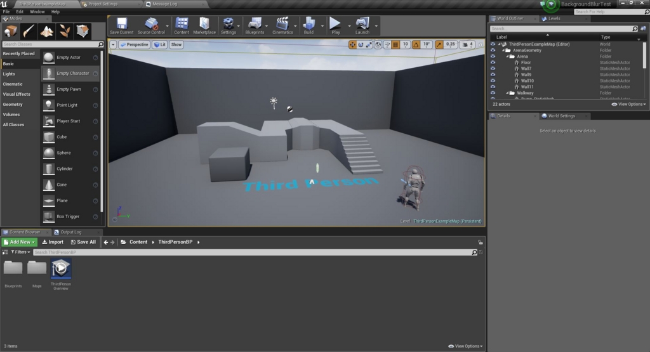Toggle rotation snapping in viewport toolbar

click(x=416, y=44)
